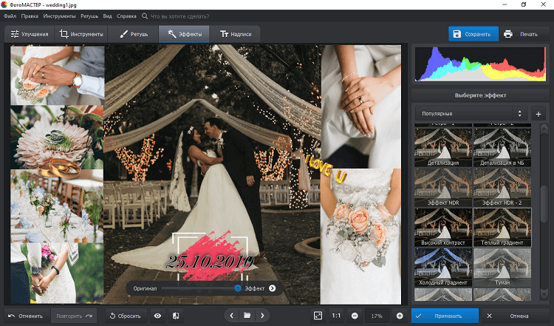
Task: Select the Детализация в ЧБ effect
Action: (502, 147)
